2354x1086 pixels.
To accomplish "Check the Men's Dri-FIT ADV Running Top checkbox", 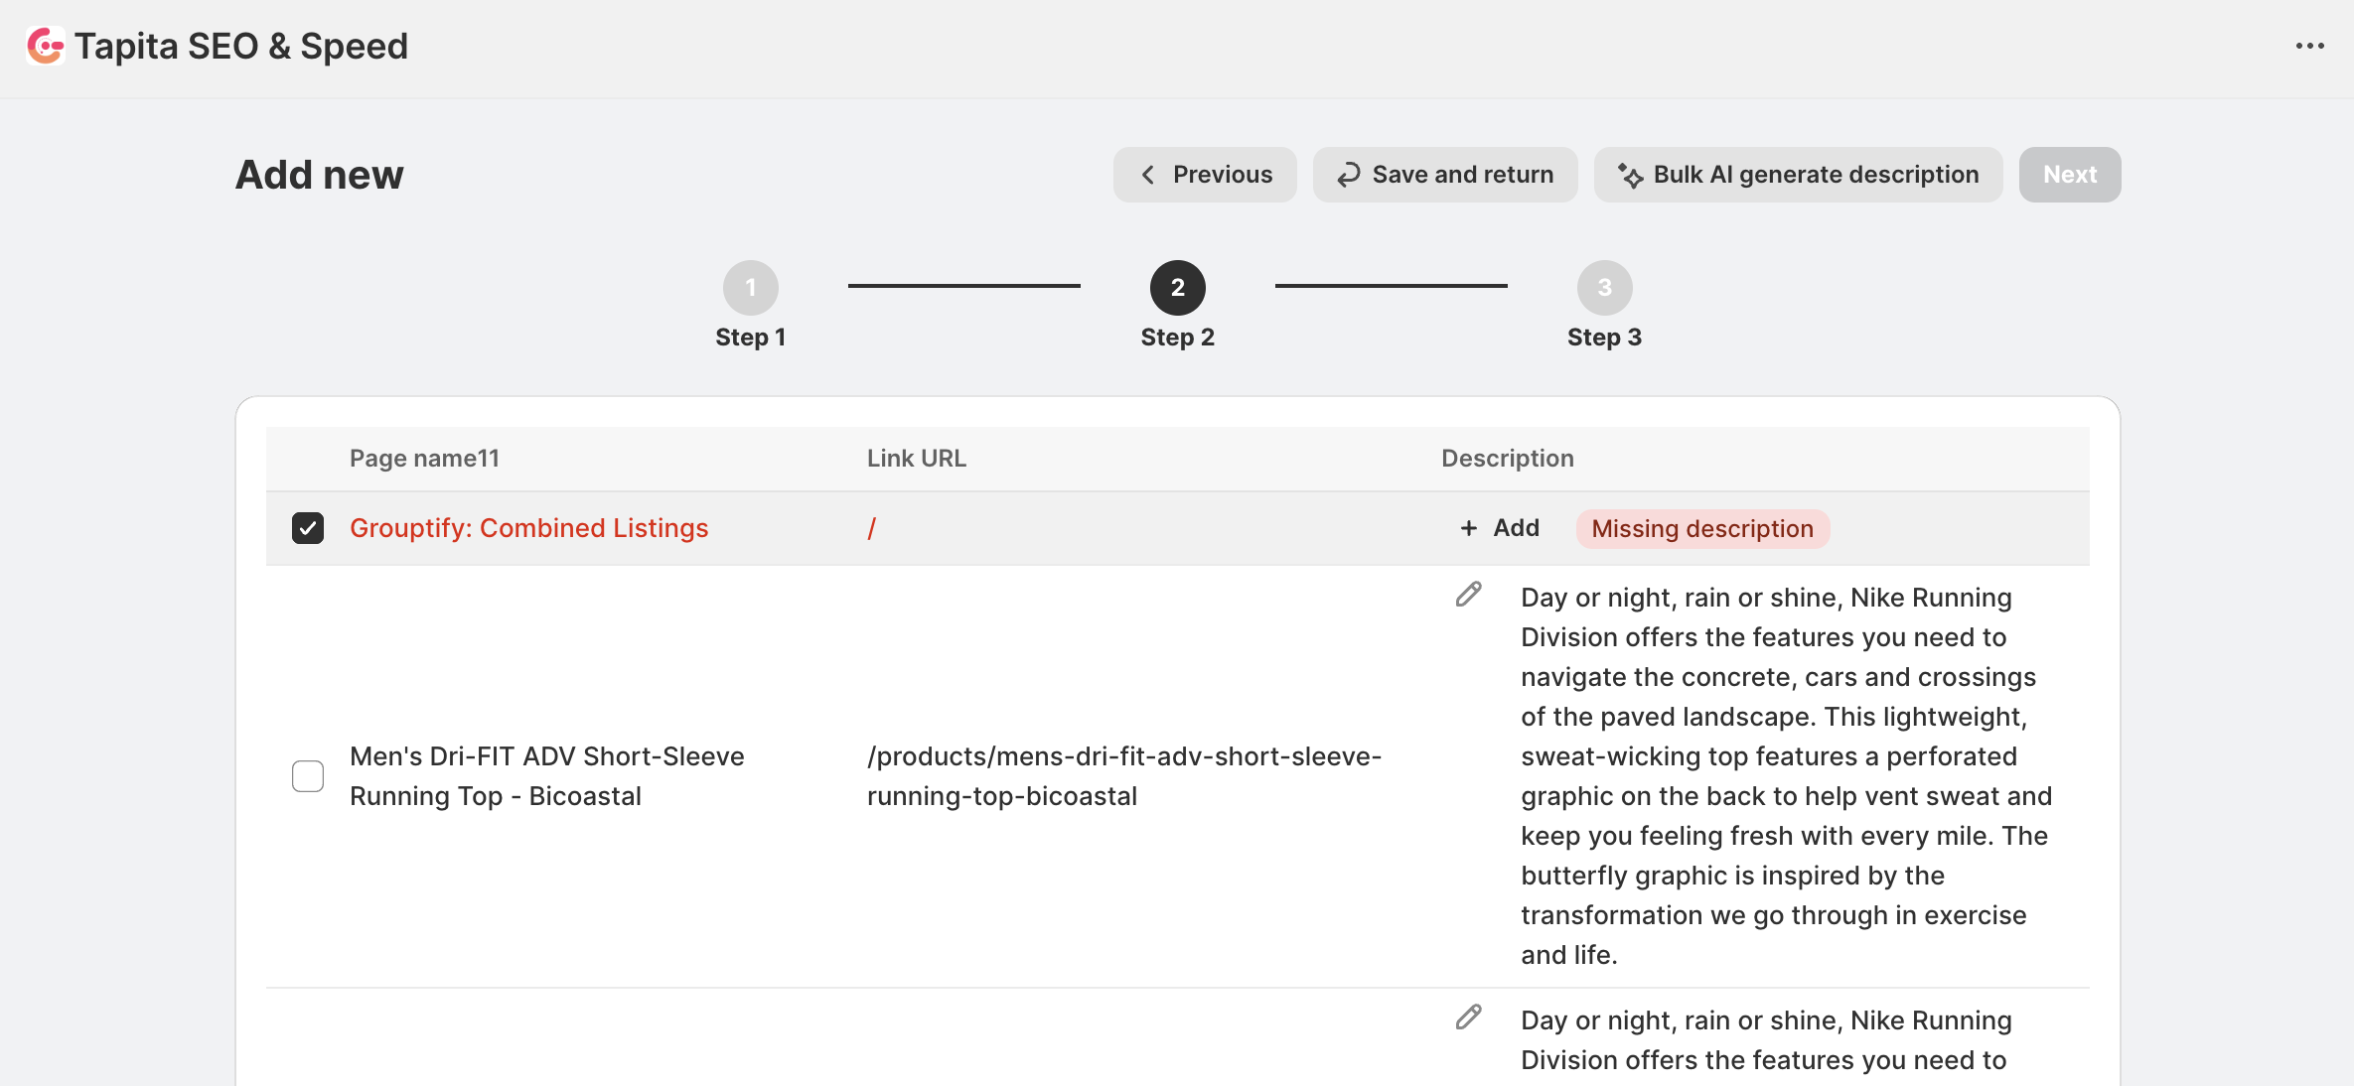I will click(x=308, y=776).
